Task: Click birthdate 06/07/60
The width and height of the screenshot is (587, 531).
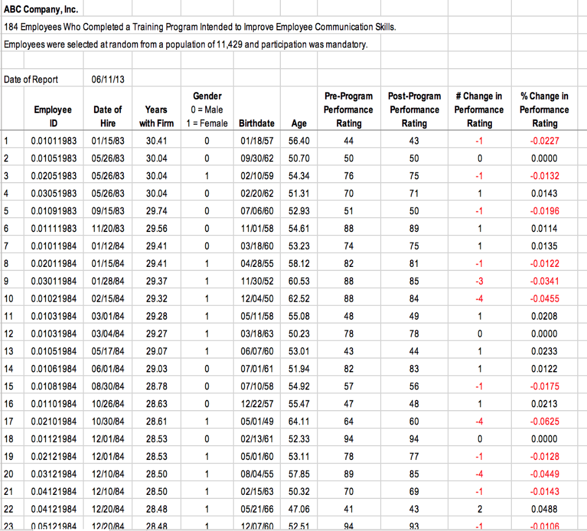Action: tap(257, 351)
